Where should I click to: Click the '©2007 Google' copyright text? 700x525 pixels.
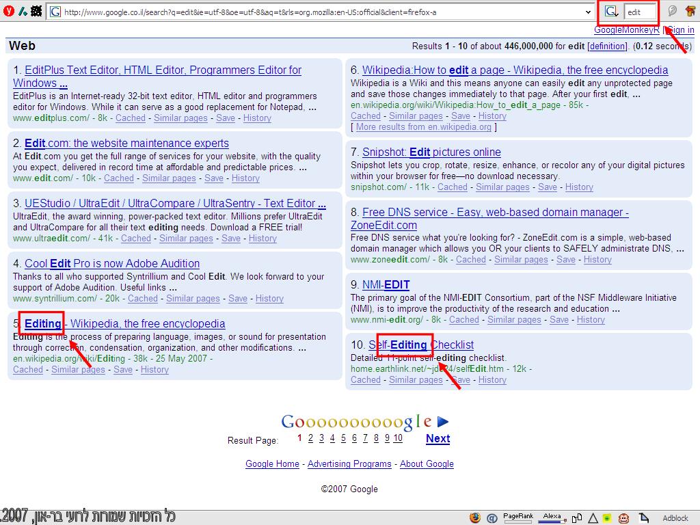[x=349, y=489]
